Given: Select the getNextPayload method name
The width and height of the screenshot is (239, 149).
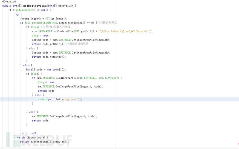Looking at the screenshot, I should tap(35, 6).
